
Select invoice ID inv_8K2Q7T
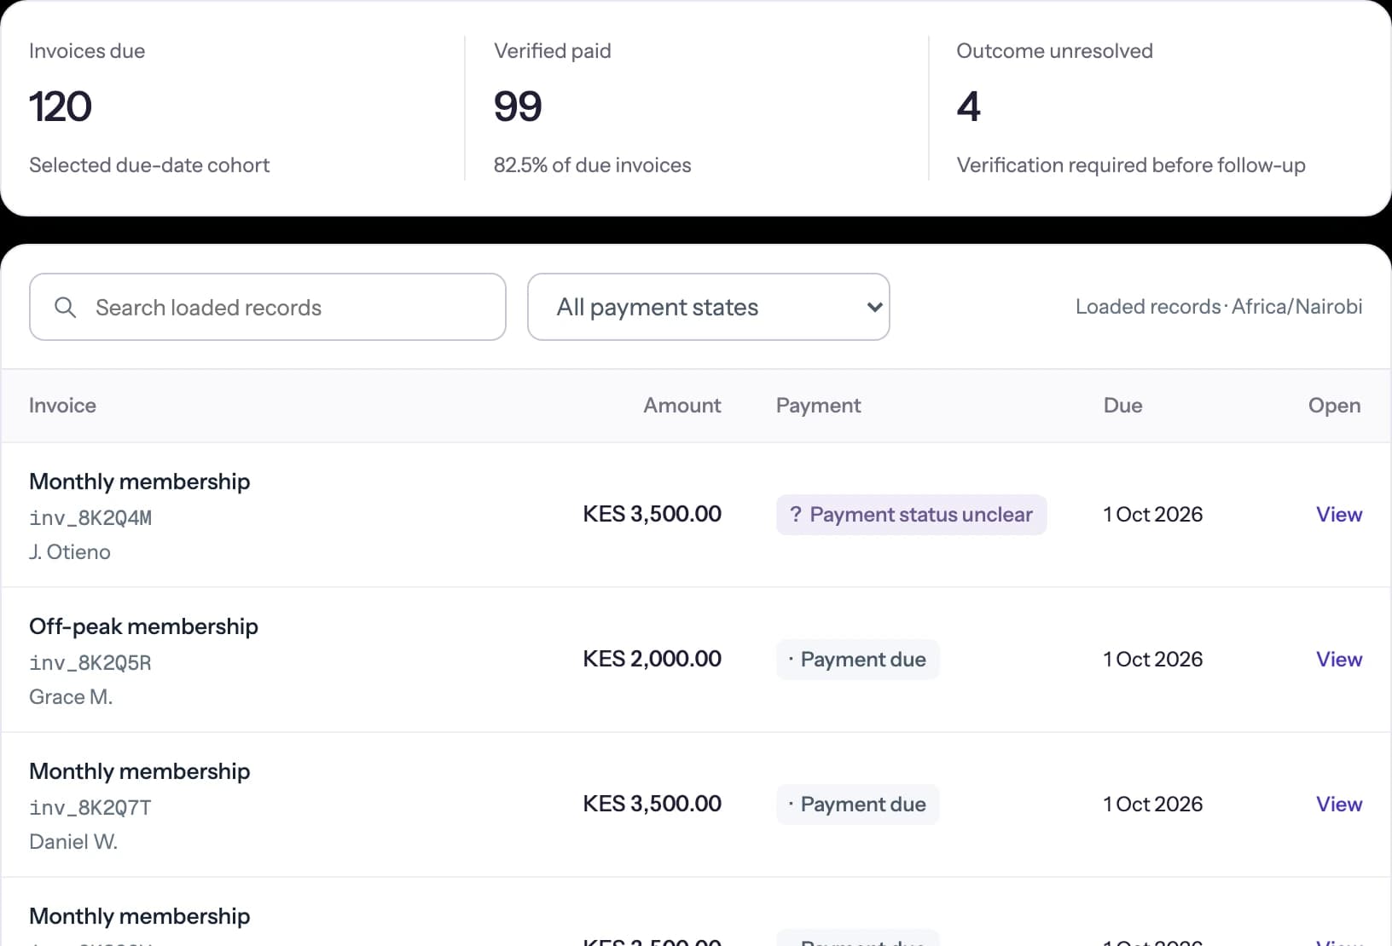click(90, 808)
